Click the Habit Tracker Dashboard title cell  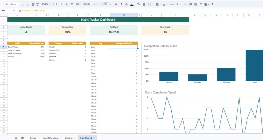[x=98, y=20]
